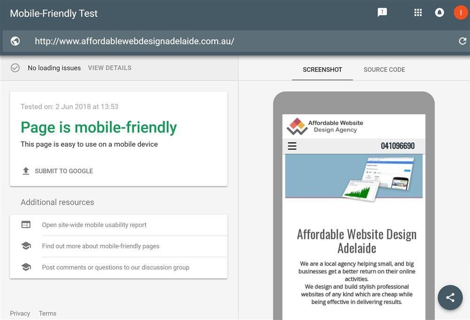
Task: Click the 'Page is mobile-friendly' heading
Action: 99,127
